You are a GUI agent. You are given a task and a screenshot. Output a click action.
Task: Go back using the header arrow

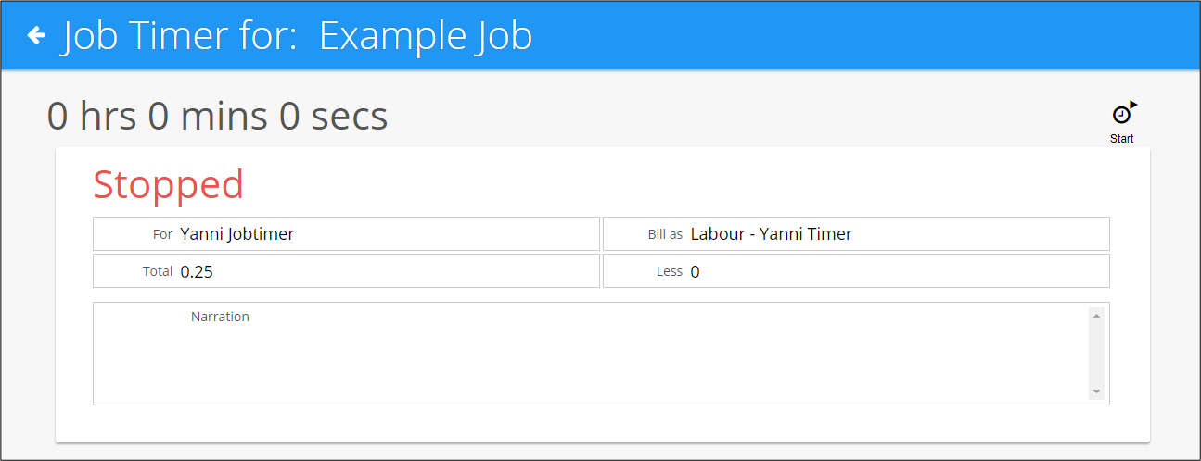tap(36, 35)
